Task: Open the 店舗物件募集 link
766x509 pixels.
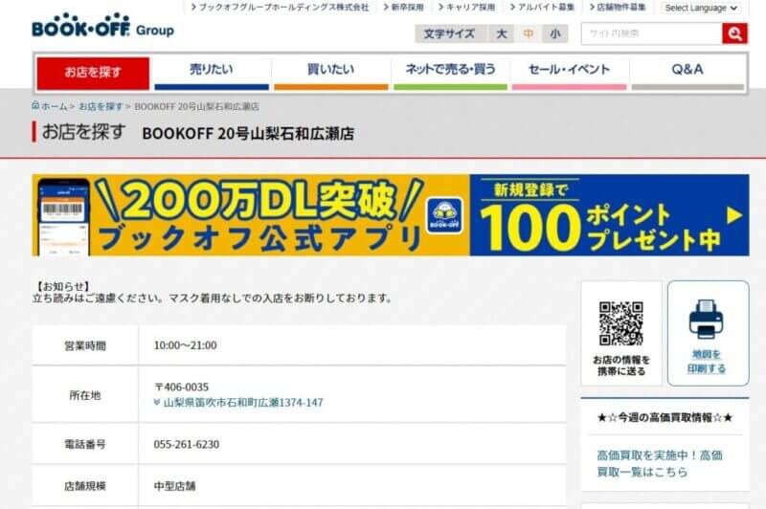Action: click(618, 8)
